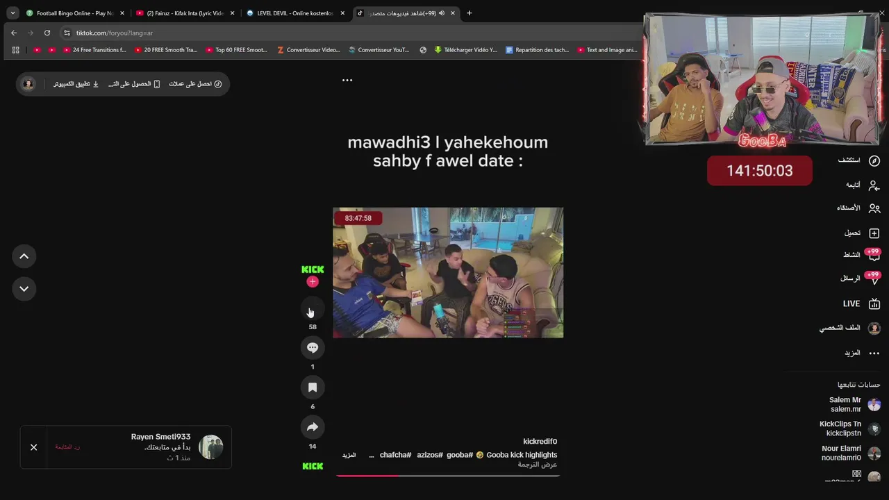Screen dimensions: 889x500
Task: Open the Repartition des tach... bookmark
Action: tap(538, 50)
